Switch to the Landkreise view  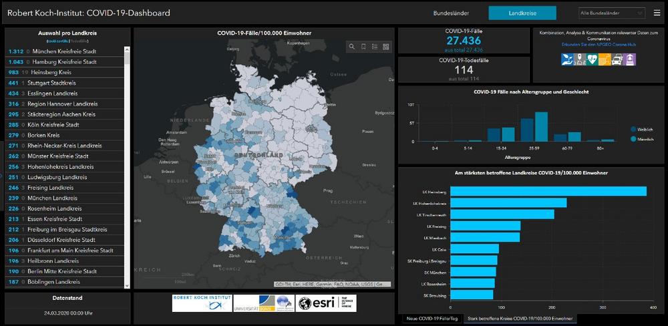click(522, 13)
